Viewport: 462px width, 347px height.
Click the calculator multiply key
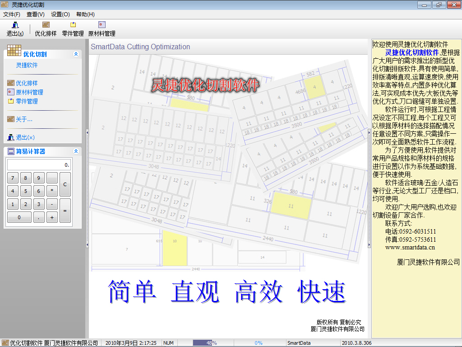[52, 191]
